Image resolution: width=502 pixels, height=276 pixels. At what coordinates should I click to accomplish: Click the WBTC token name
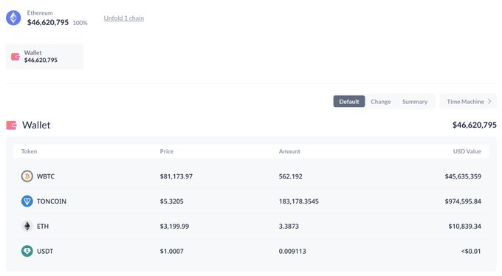[x=46, y=176]
